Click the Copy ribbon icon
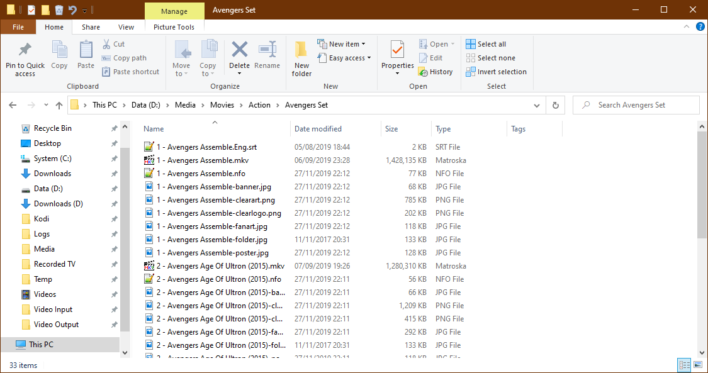Screen dimensions: 708x373 point(59,50)
